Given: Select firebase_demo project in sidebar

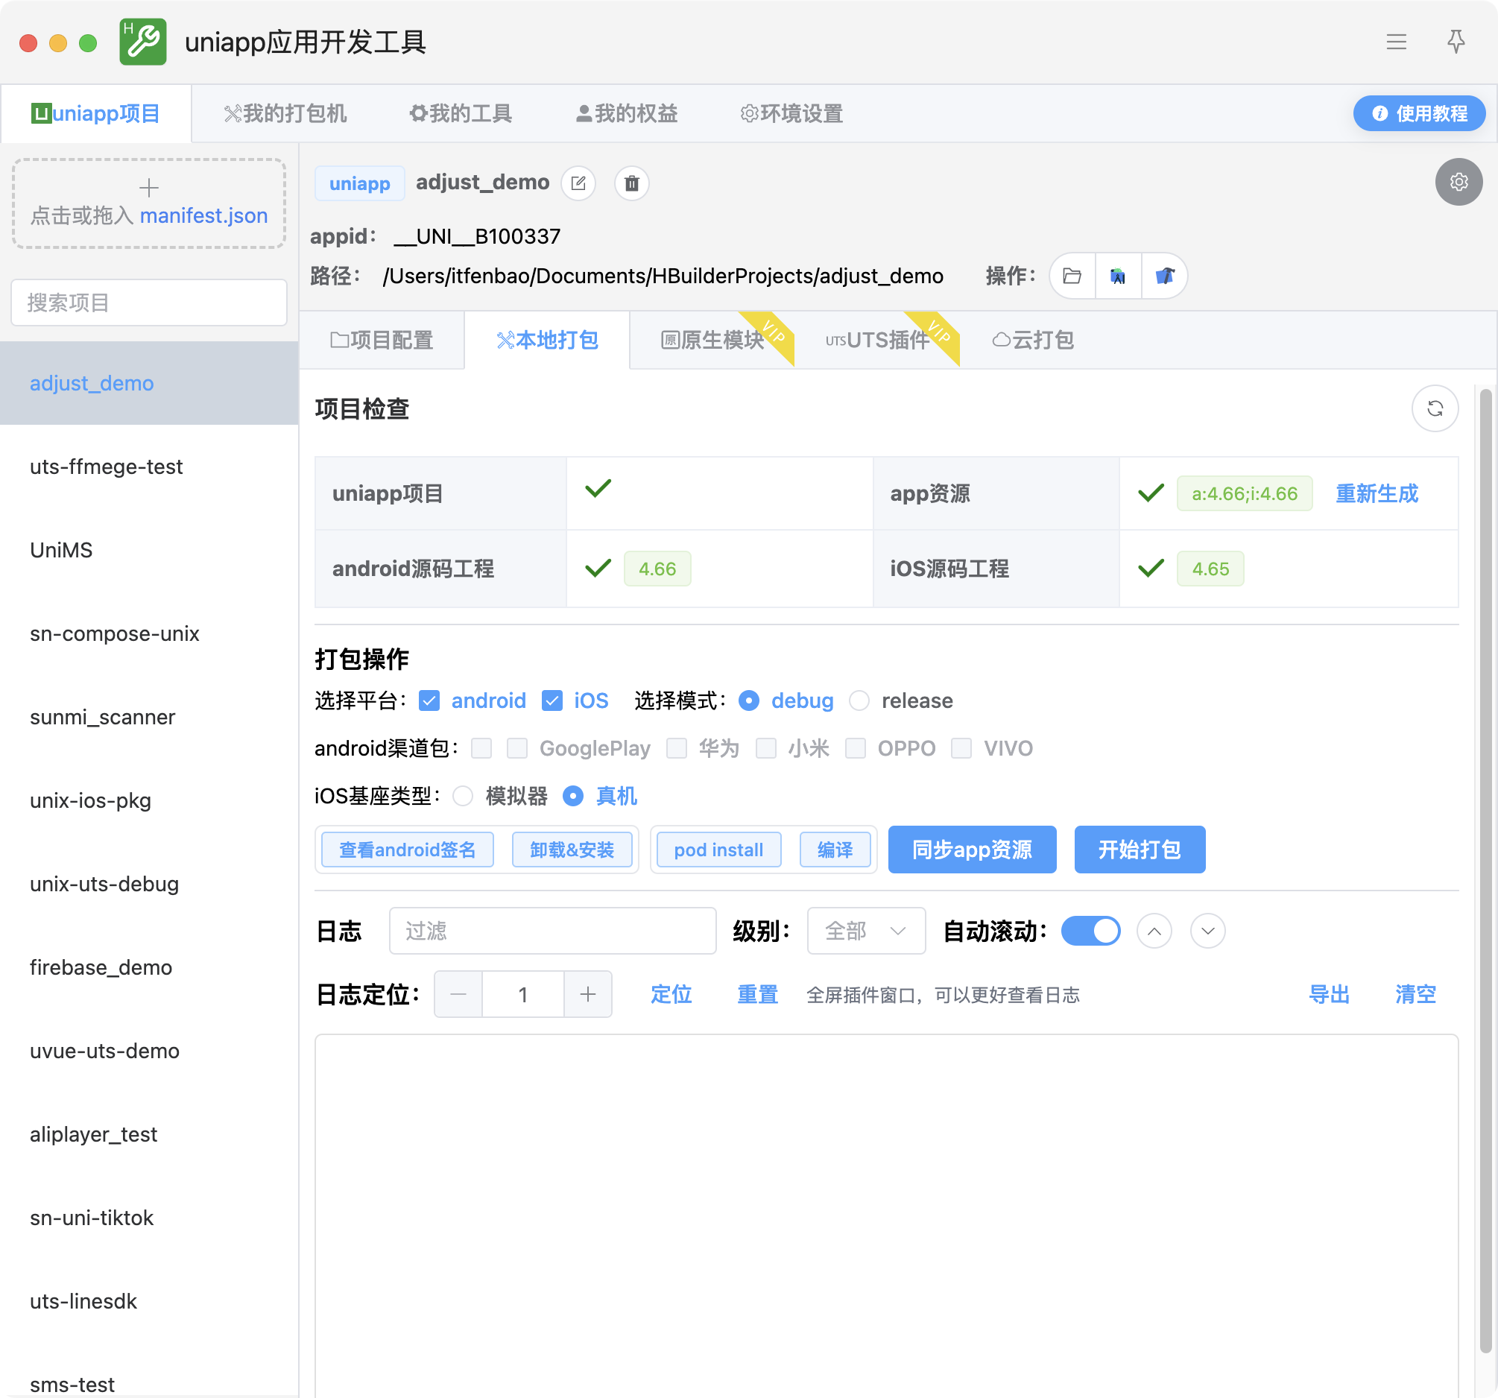Looking at the screenshot, I should tap(149, 967).
